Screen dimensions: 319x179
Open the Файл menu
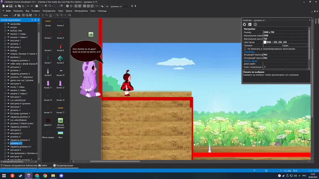coord(9,11)
